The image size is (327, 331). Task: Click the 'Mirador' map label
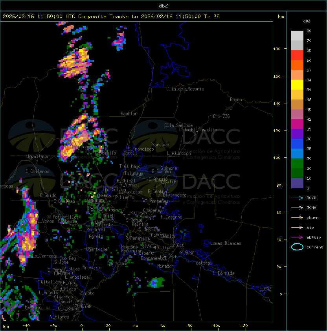[x=165, y=266]
